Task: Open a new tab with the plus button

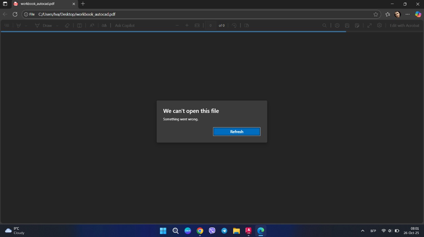Action: tap(83, 4)
